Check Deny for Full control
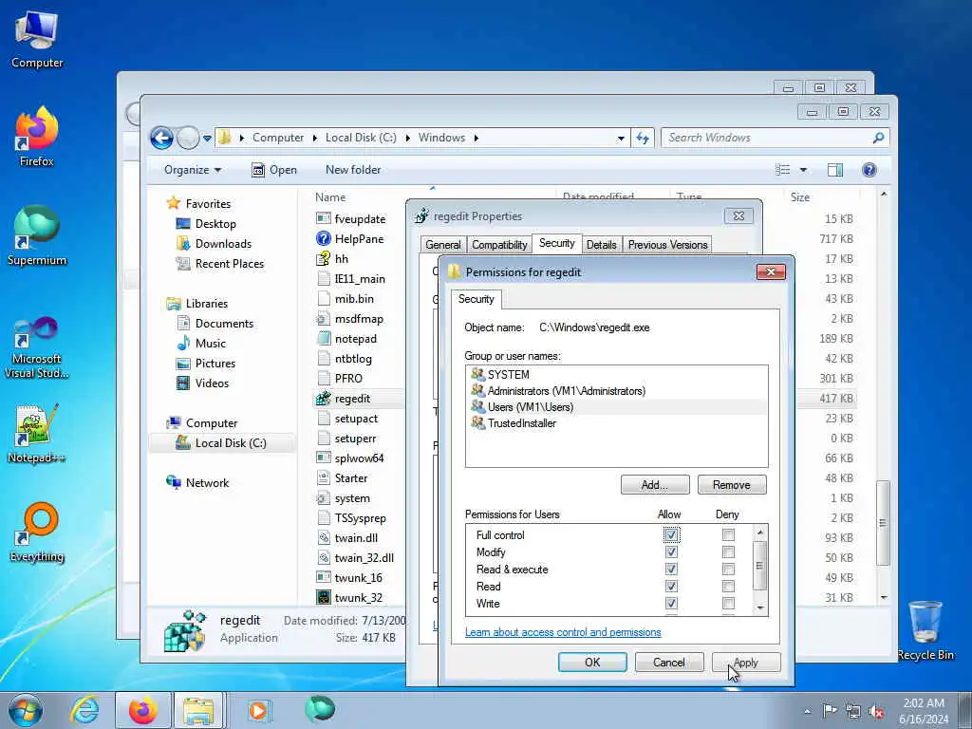This screenshot has height=729, width=972. [728, 535]
